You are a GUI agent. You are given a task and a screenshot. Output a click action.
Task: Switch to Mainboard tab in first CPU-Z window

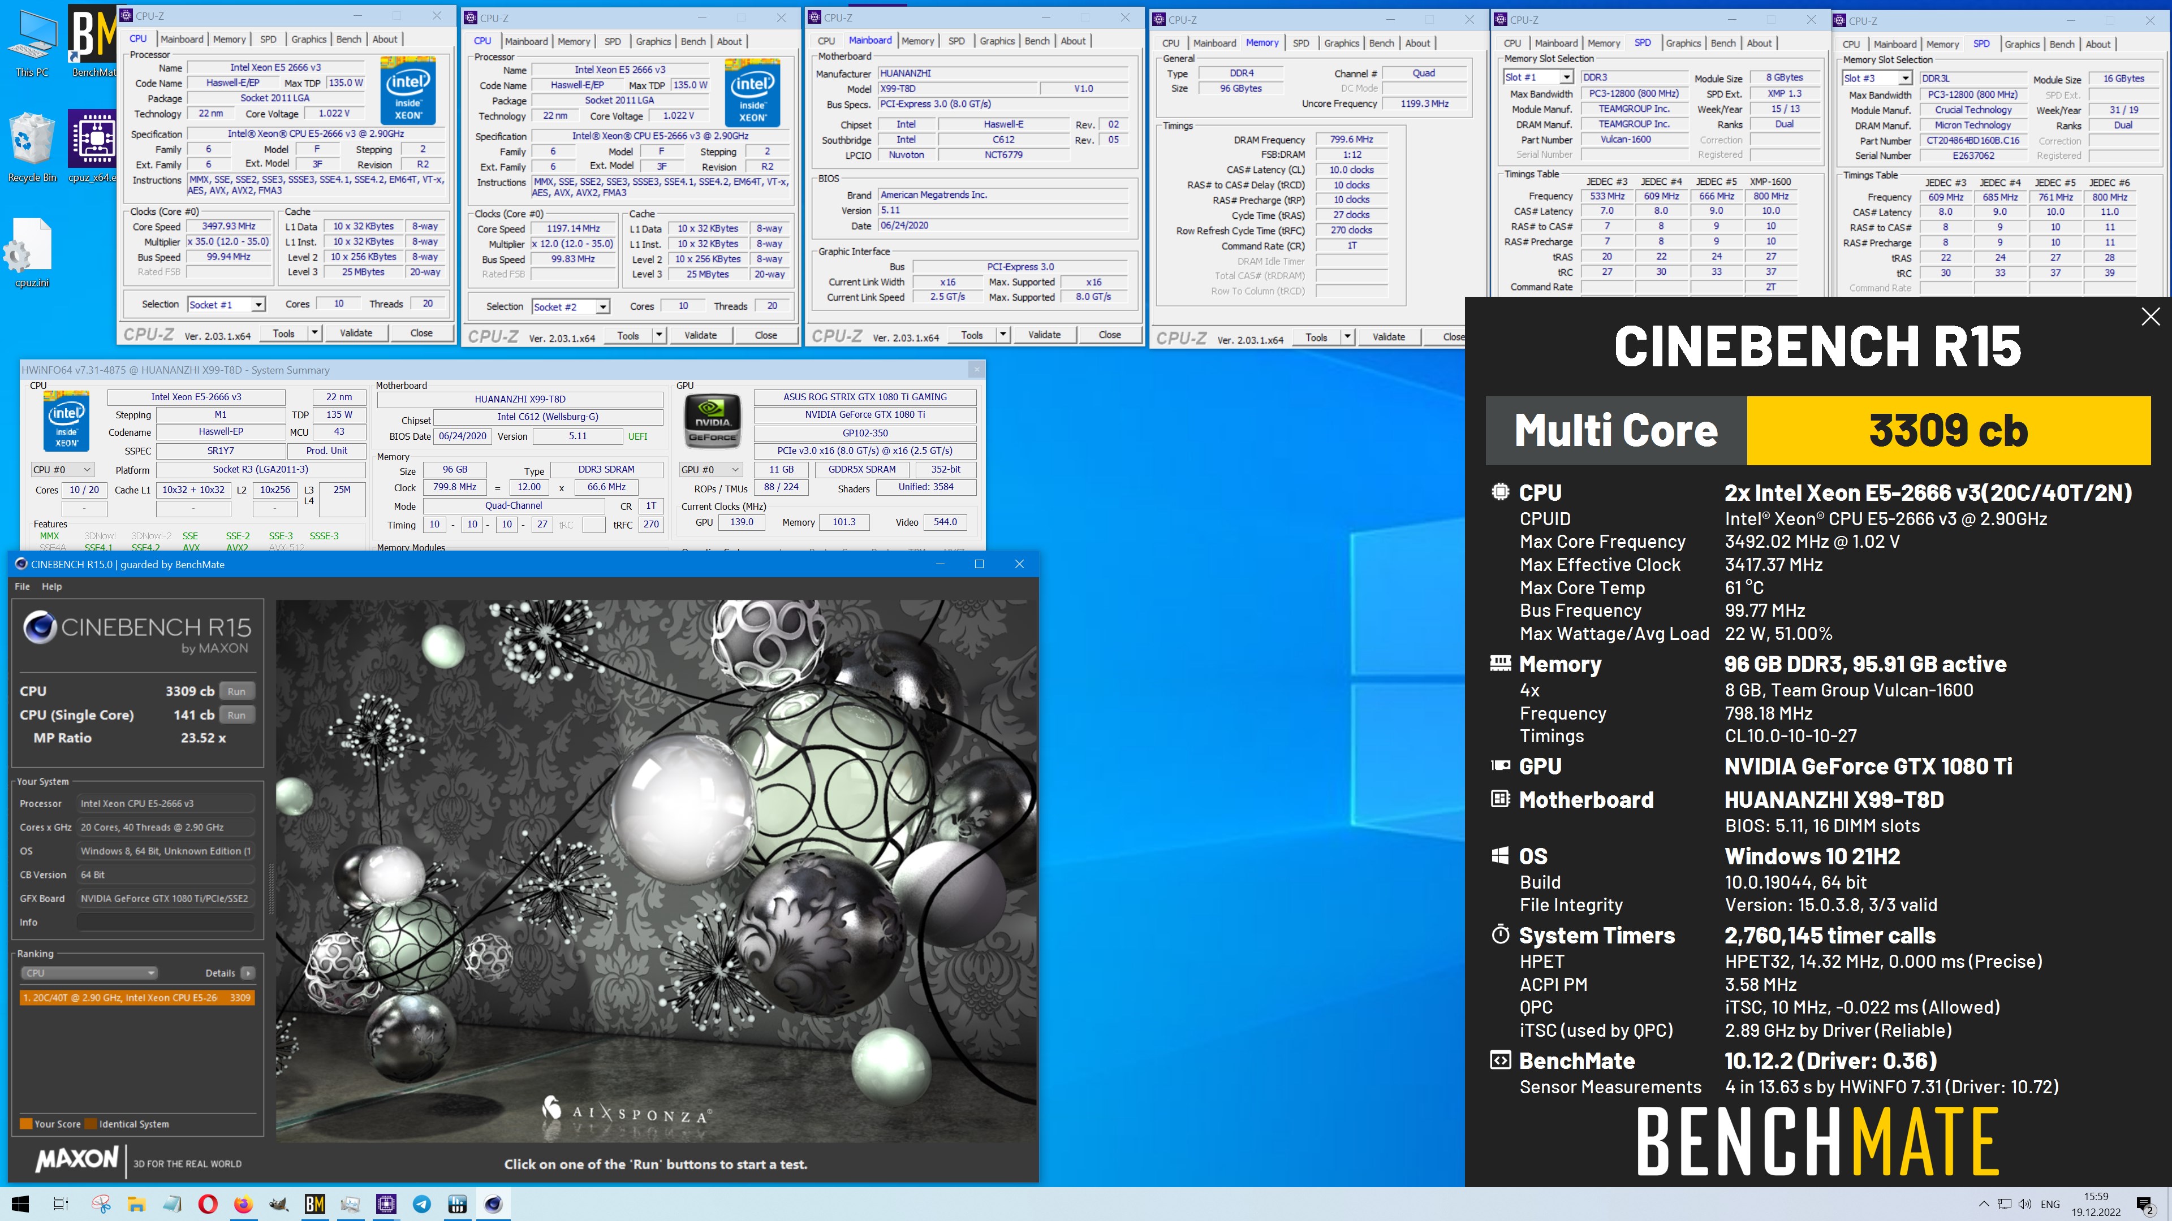[181, 39]
